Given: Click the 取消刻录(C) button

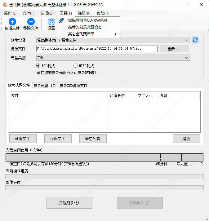Looking at the screenshot, I should pos(140,203).
